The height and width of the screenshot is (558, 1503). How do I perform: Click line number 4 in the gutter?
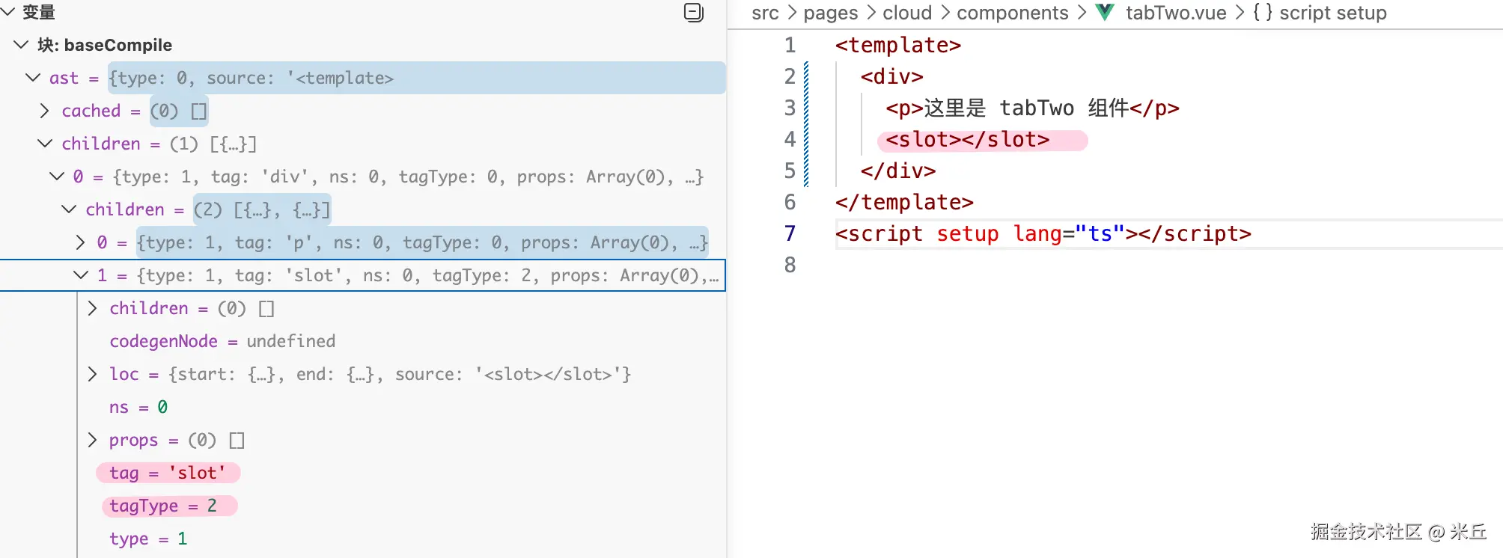[790, 140]
